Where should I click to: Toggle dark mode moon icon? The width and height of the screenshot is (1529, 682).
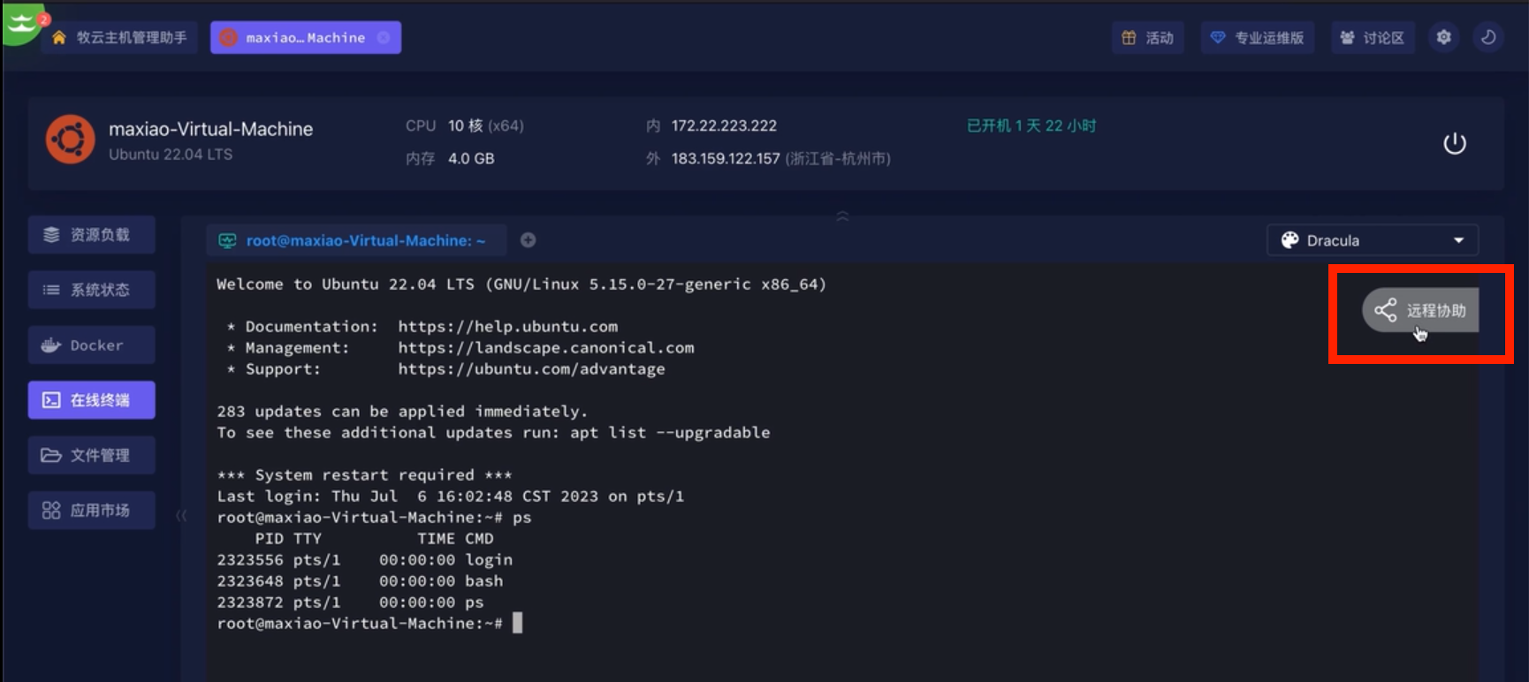coord(1488,37)
